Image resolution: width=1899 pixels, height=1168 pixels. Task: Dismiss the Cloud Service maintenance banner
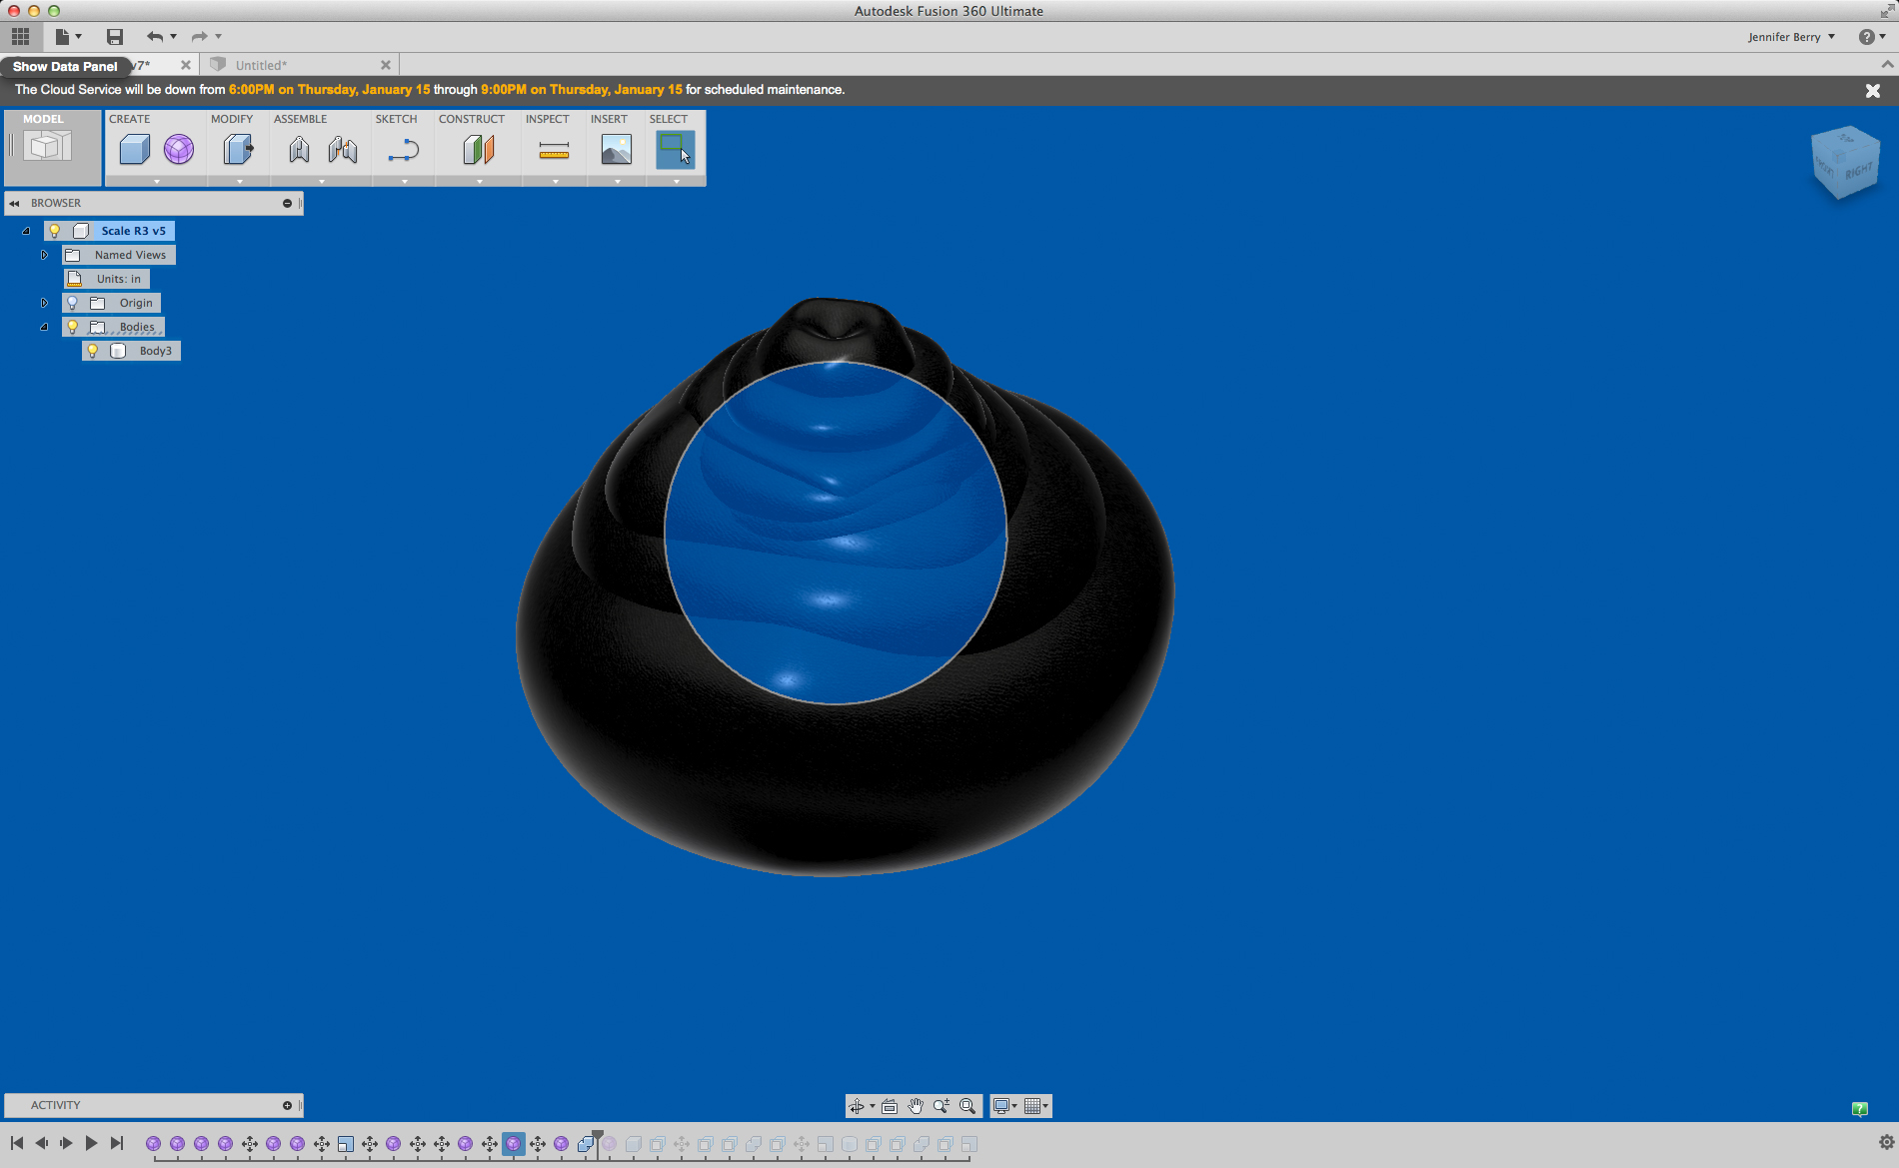[1873, 90]
